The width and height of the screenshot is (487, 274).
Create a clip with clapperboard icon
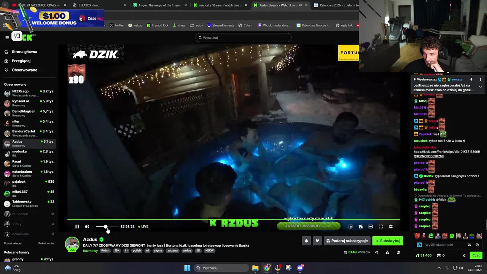point(361,226)
